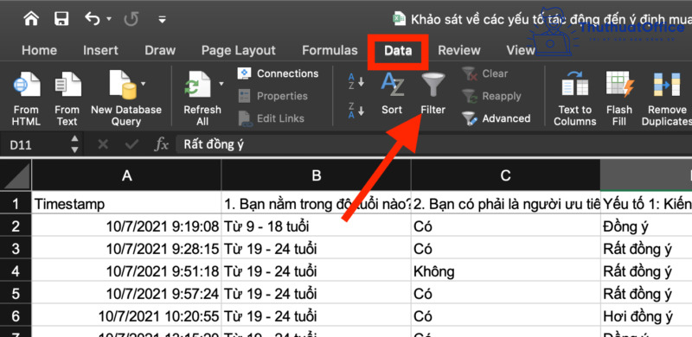Open the Name Box stepper arrows
This screenshot has width=692, height=337.
74,144
